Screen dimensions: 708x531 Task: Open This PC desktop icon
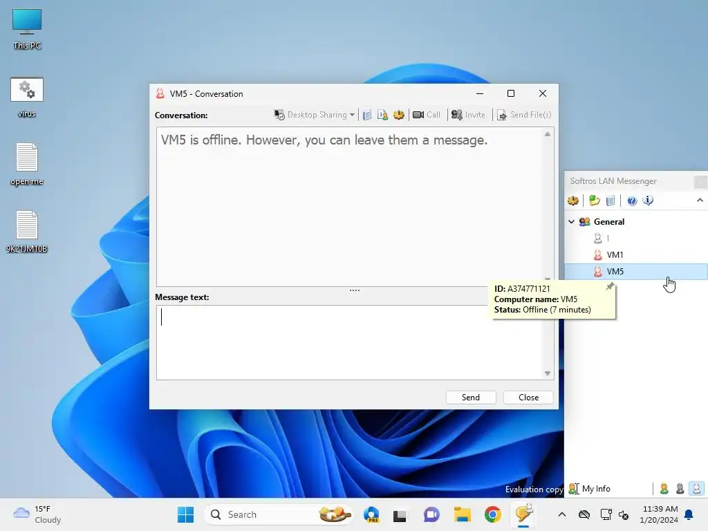pos(27,29)
